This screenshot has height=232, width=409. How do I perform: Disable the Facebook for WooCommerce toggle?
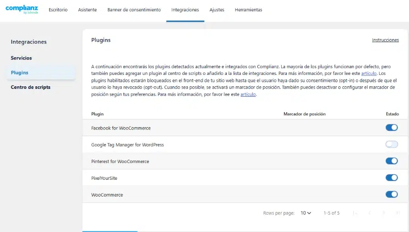pos(392,128)
